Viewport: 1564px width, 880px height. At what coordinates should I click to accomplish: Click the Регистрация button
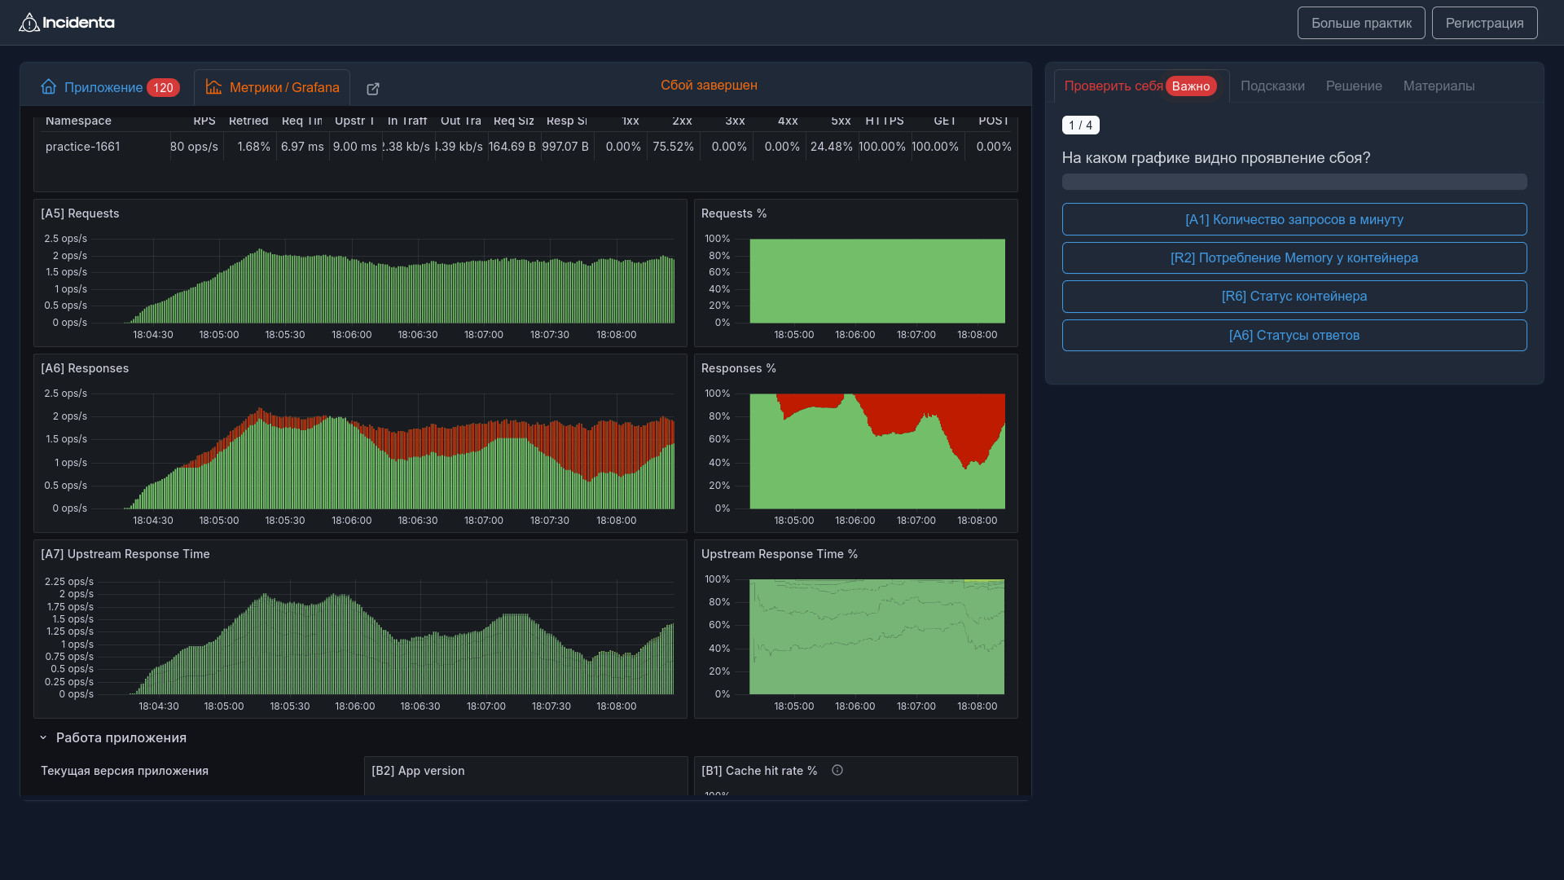(x=1484, y=23)
